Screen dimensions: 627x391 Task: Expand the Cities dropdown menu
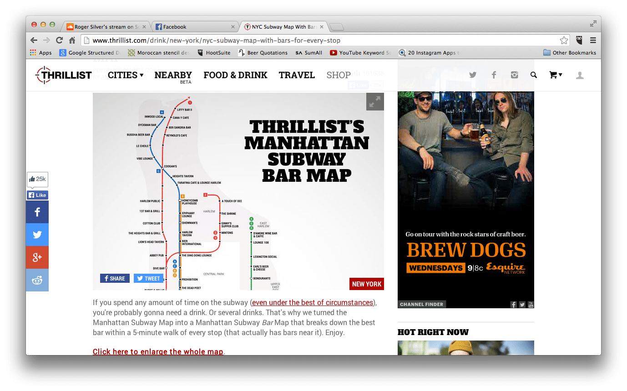tap(126, 75)
